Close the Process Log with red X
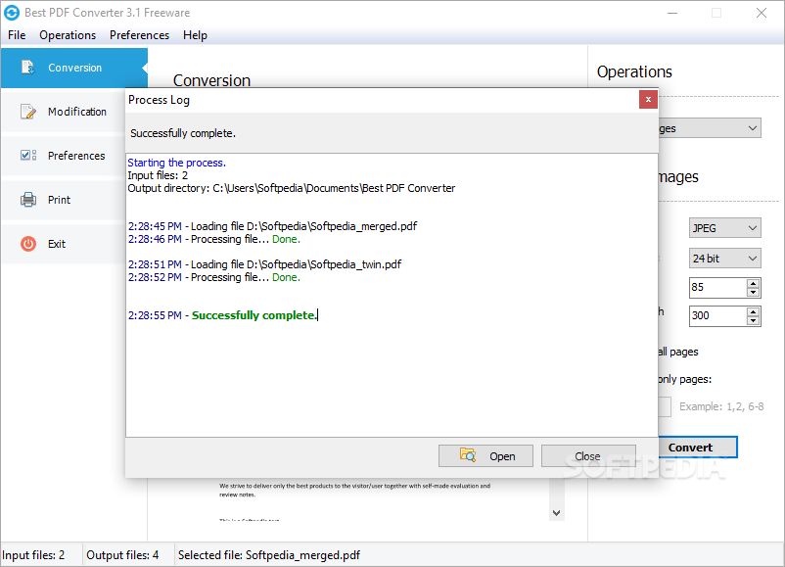 click(x=648, y=99)
